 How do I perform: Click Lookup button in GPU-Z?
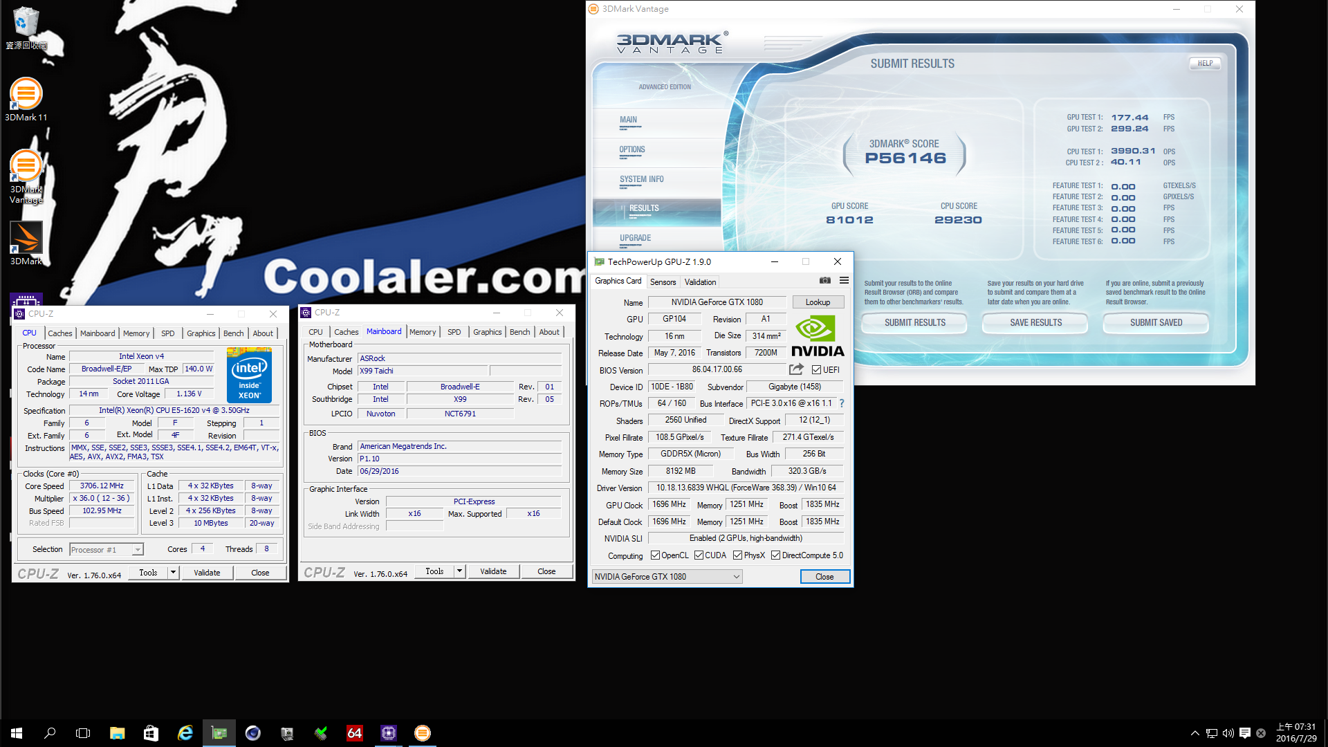coord(818,302)
